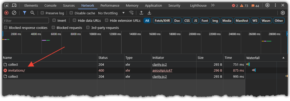Import HAR file with upload icon
The height and width of the screenshot is (101, 290).
(141, 13)
